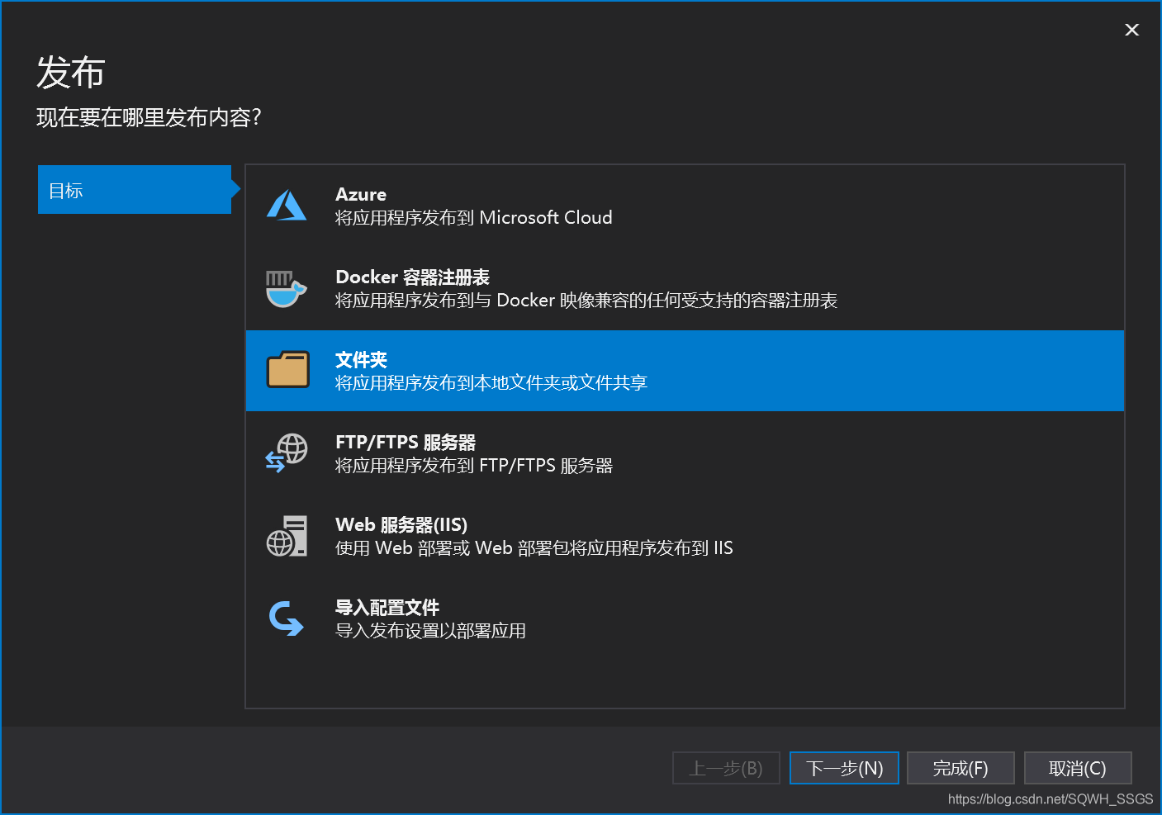1162x815 pixels.
Task: Select the Azure cloud icon
Action: pyautogui.click(x=286, y=206)
